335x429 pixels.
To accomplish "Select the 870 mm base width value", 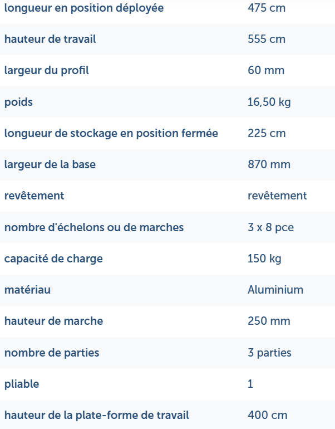I will 269,164.
